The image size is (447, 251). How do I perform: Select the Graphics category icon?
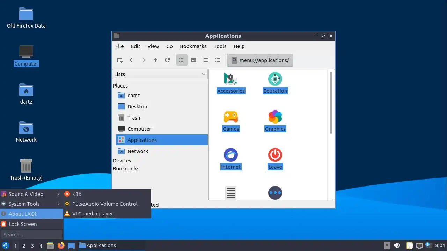point(275,121)
